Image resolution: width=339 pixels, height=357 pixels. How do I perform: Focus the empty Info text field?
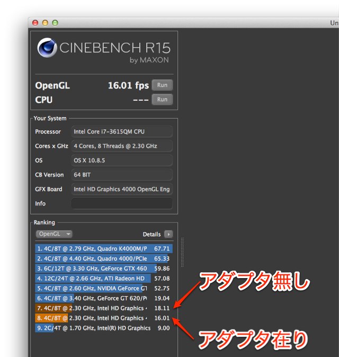(122, 203)
